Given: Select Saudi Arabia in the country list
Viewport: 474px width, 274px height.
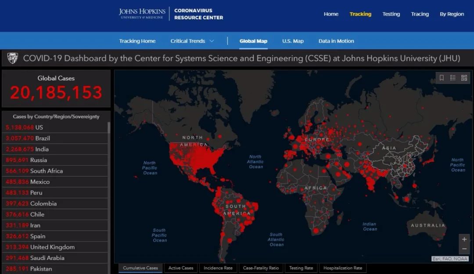Looking at the screenshot, I should (x=55, y=258).
